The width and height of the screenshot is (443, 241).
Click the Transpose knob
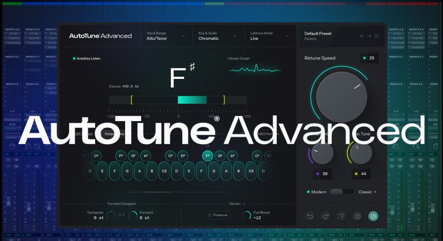(x=111, y=215)
